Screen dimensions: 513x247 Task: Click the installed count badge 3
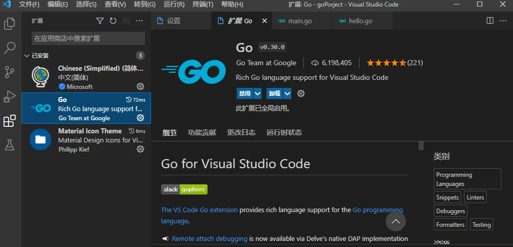coord(140,56)
